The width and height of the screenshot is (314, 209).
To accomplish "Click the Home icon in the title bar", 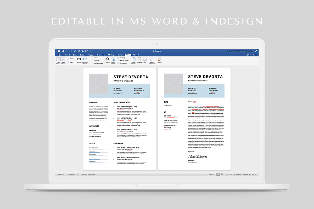I will (x=59, y=51).
